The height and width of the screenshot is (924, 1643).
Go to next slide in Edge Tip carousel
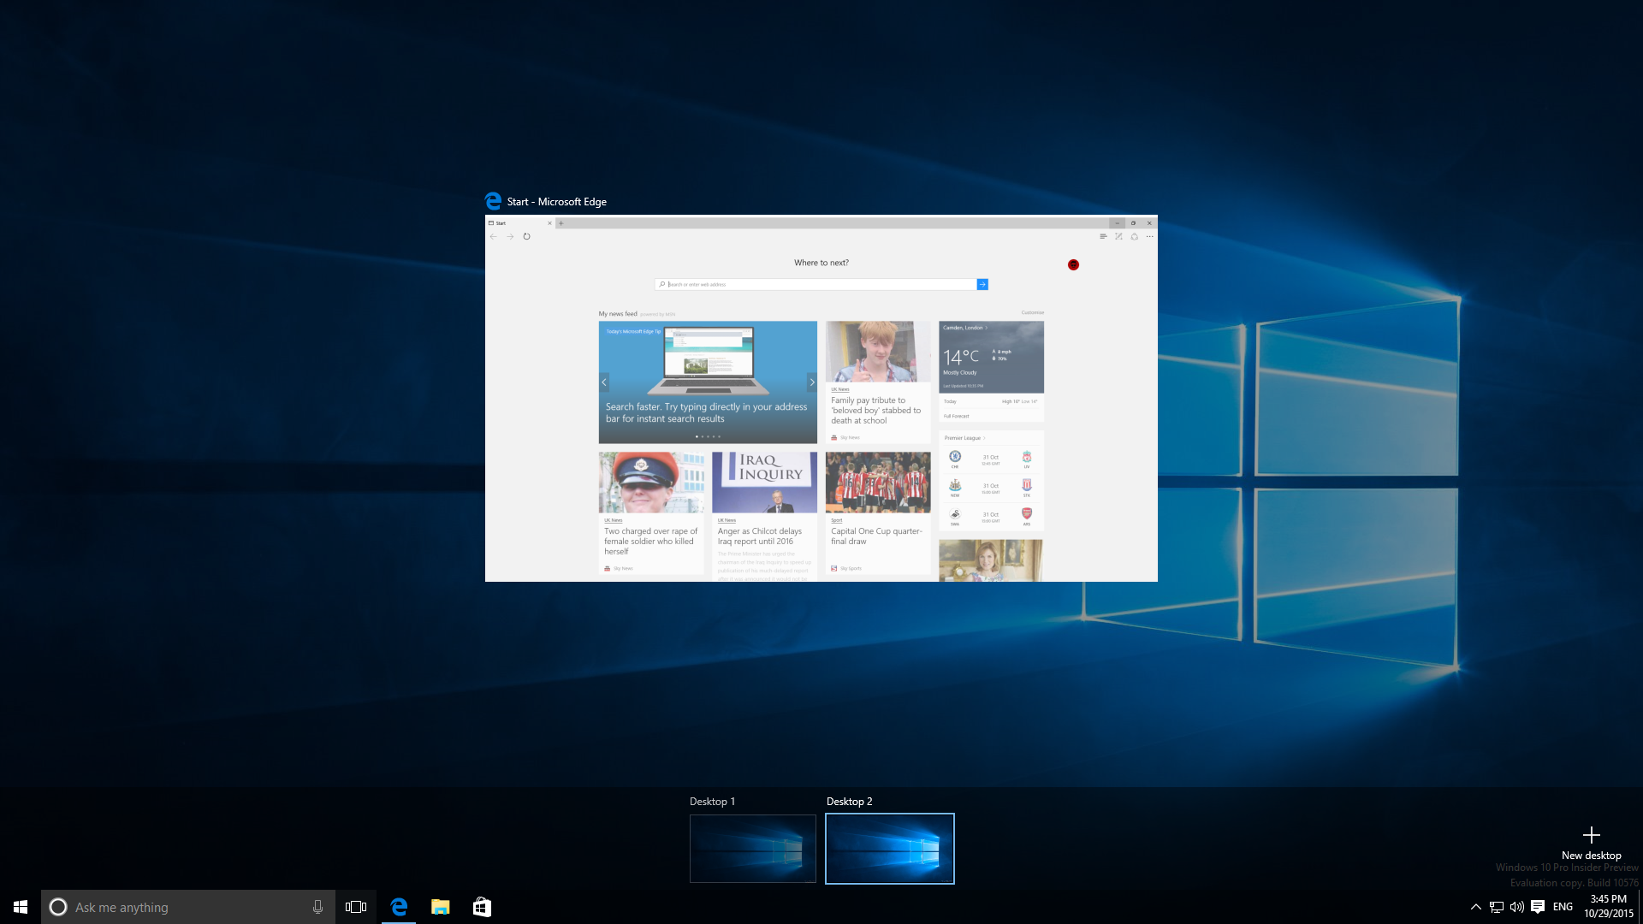[812, 382]
